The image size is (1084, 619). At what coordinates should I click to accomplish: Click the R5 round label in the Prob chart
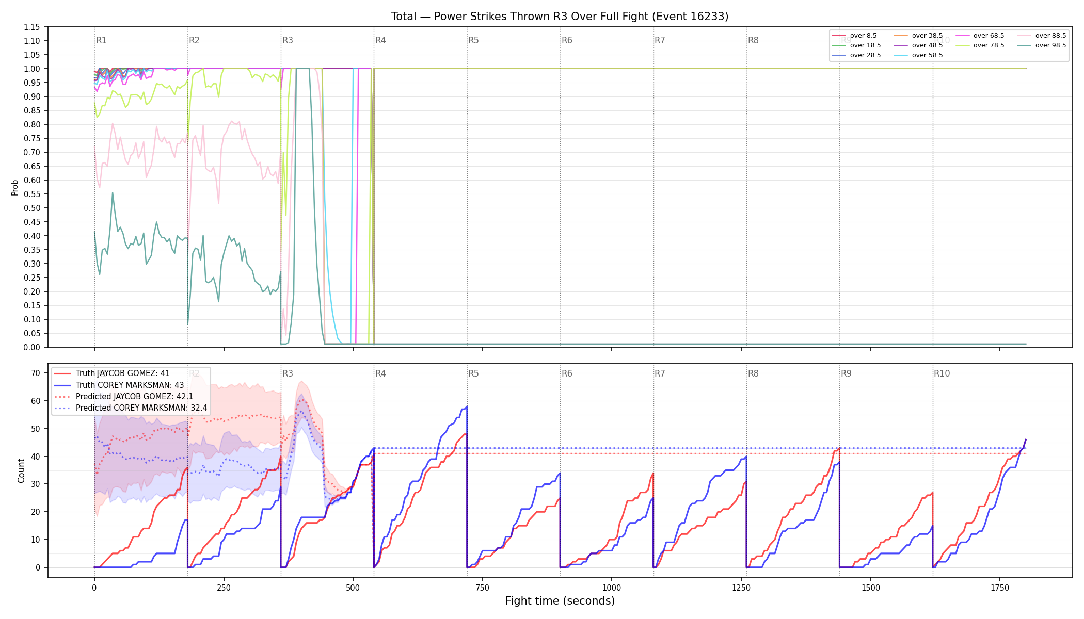[473, 40]
